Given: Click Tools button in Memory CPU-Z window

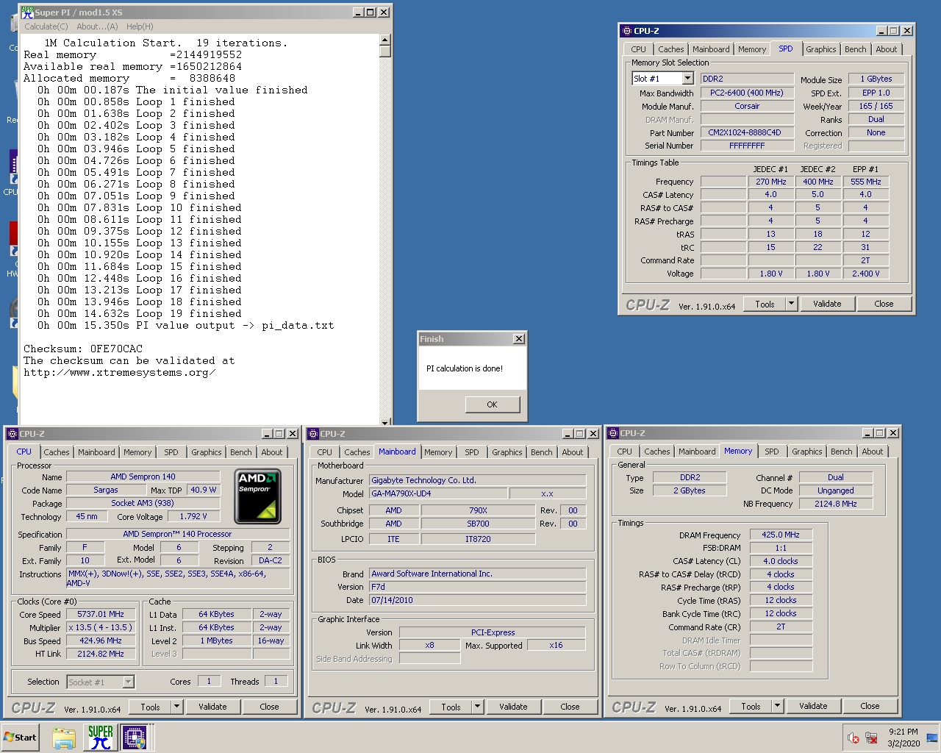Looking at the screenshot, I should [751, 706].
